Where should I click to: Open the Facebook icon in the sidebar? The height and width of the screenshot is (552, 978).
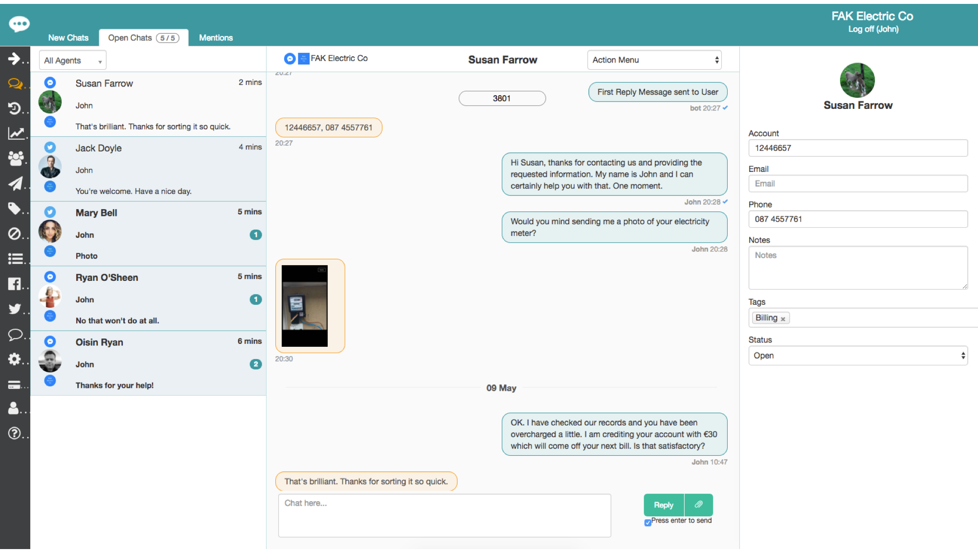pos(14,284)
